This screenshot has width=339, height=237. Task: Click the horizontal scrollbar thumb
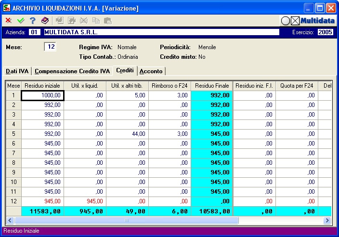click(127, 220)
